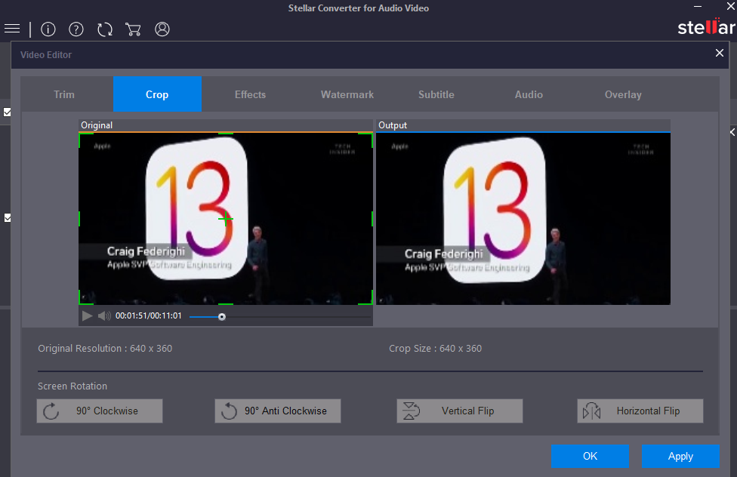Click the update refresh arrows icon
The image size is (737, 477).
coord(105,29)
